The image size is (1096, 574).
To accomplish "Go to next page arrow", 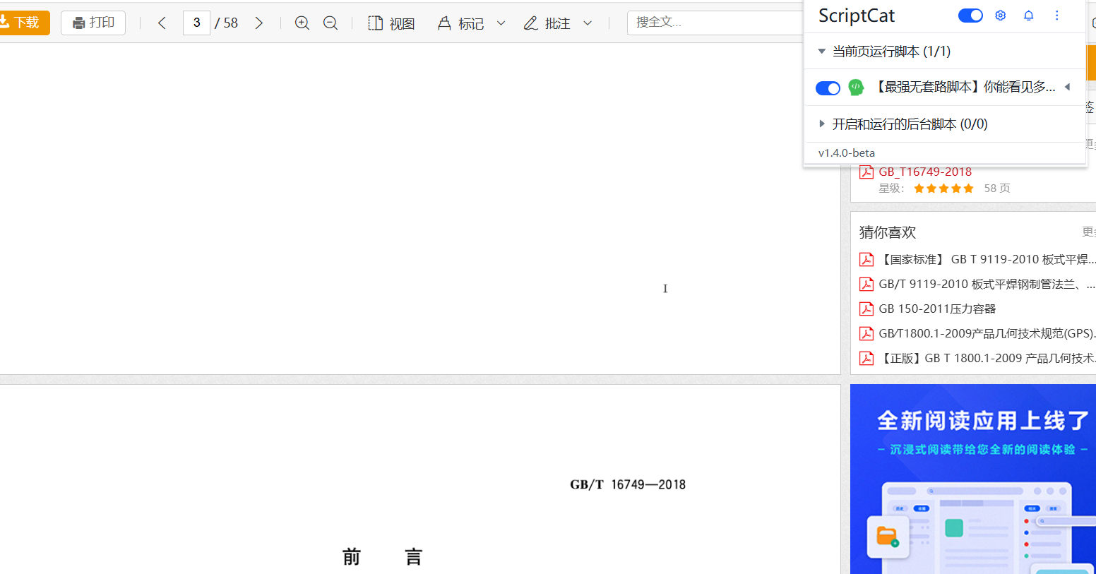I will (259, 23).
